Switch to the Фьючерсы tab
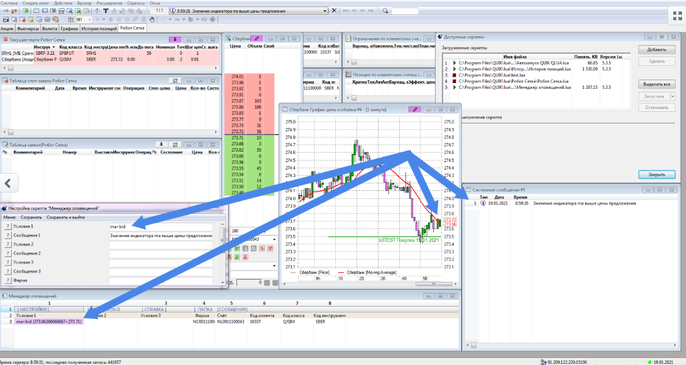 pos(28,28)
